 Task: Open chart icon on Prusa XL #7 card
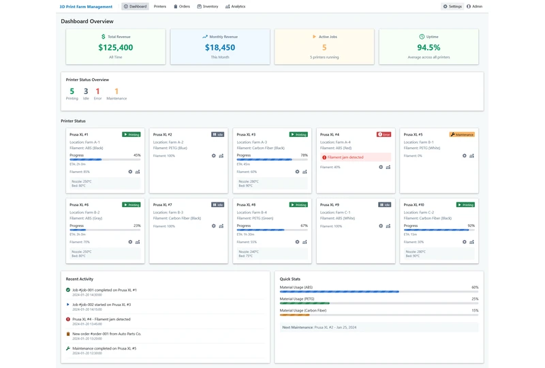(x=221, y=226)
